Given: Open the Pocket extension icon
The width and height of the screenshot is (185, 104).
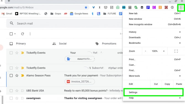Looking at the screenshot, I should pyautogui.click(x=105, y=7).
